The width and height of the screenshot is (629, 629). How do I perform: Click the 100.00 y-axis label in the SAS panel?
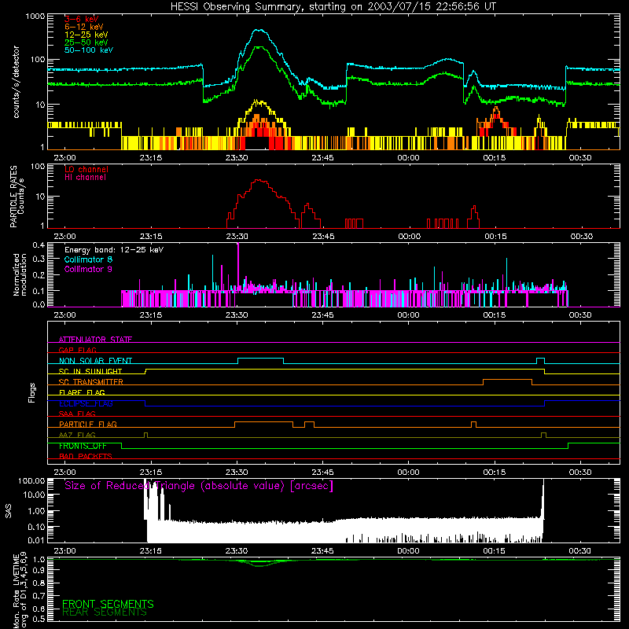coord(31,481)
